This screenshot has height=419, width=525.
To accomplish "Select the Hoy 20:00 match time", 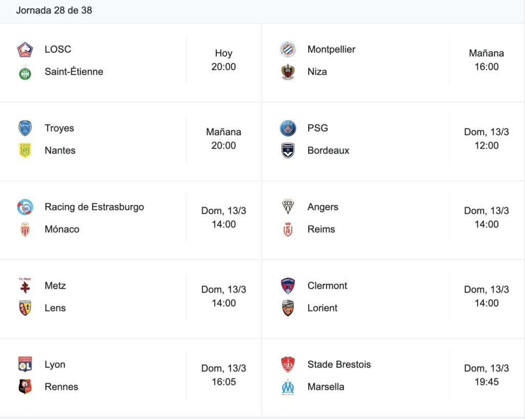I will coord(224,60).
